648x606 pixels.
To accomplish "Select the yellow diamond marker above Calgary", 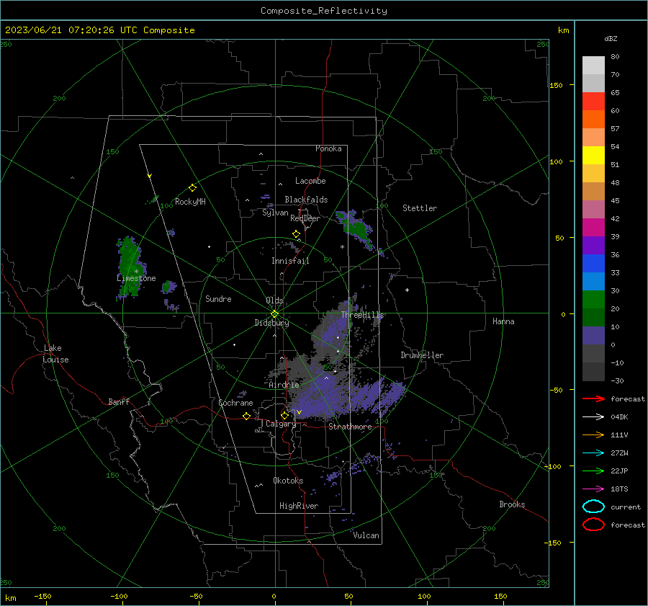I will pos(284,415).
